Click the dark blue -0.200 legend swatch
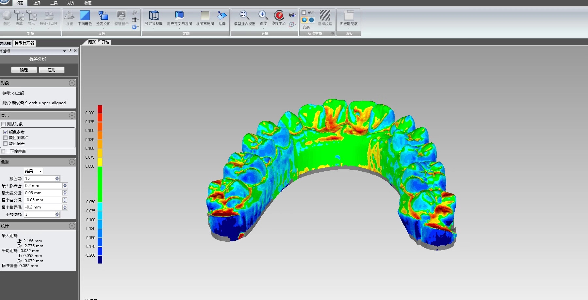This screenshot has height=300, width=588. tap(100, 260)
